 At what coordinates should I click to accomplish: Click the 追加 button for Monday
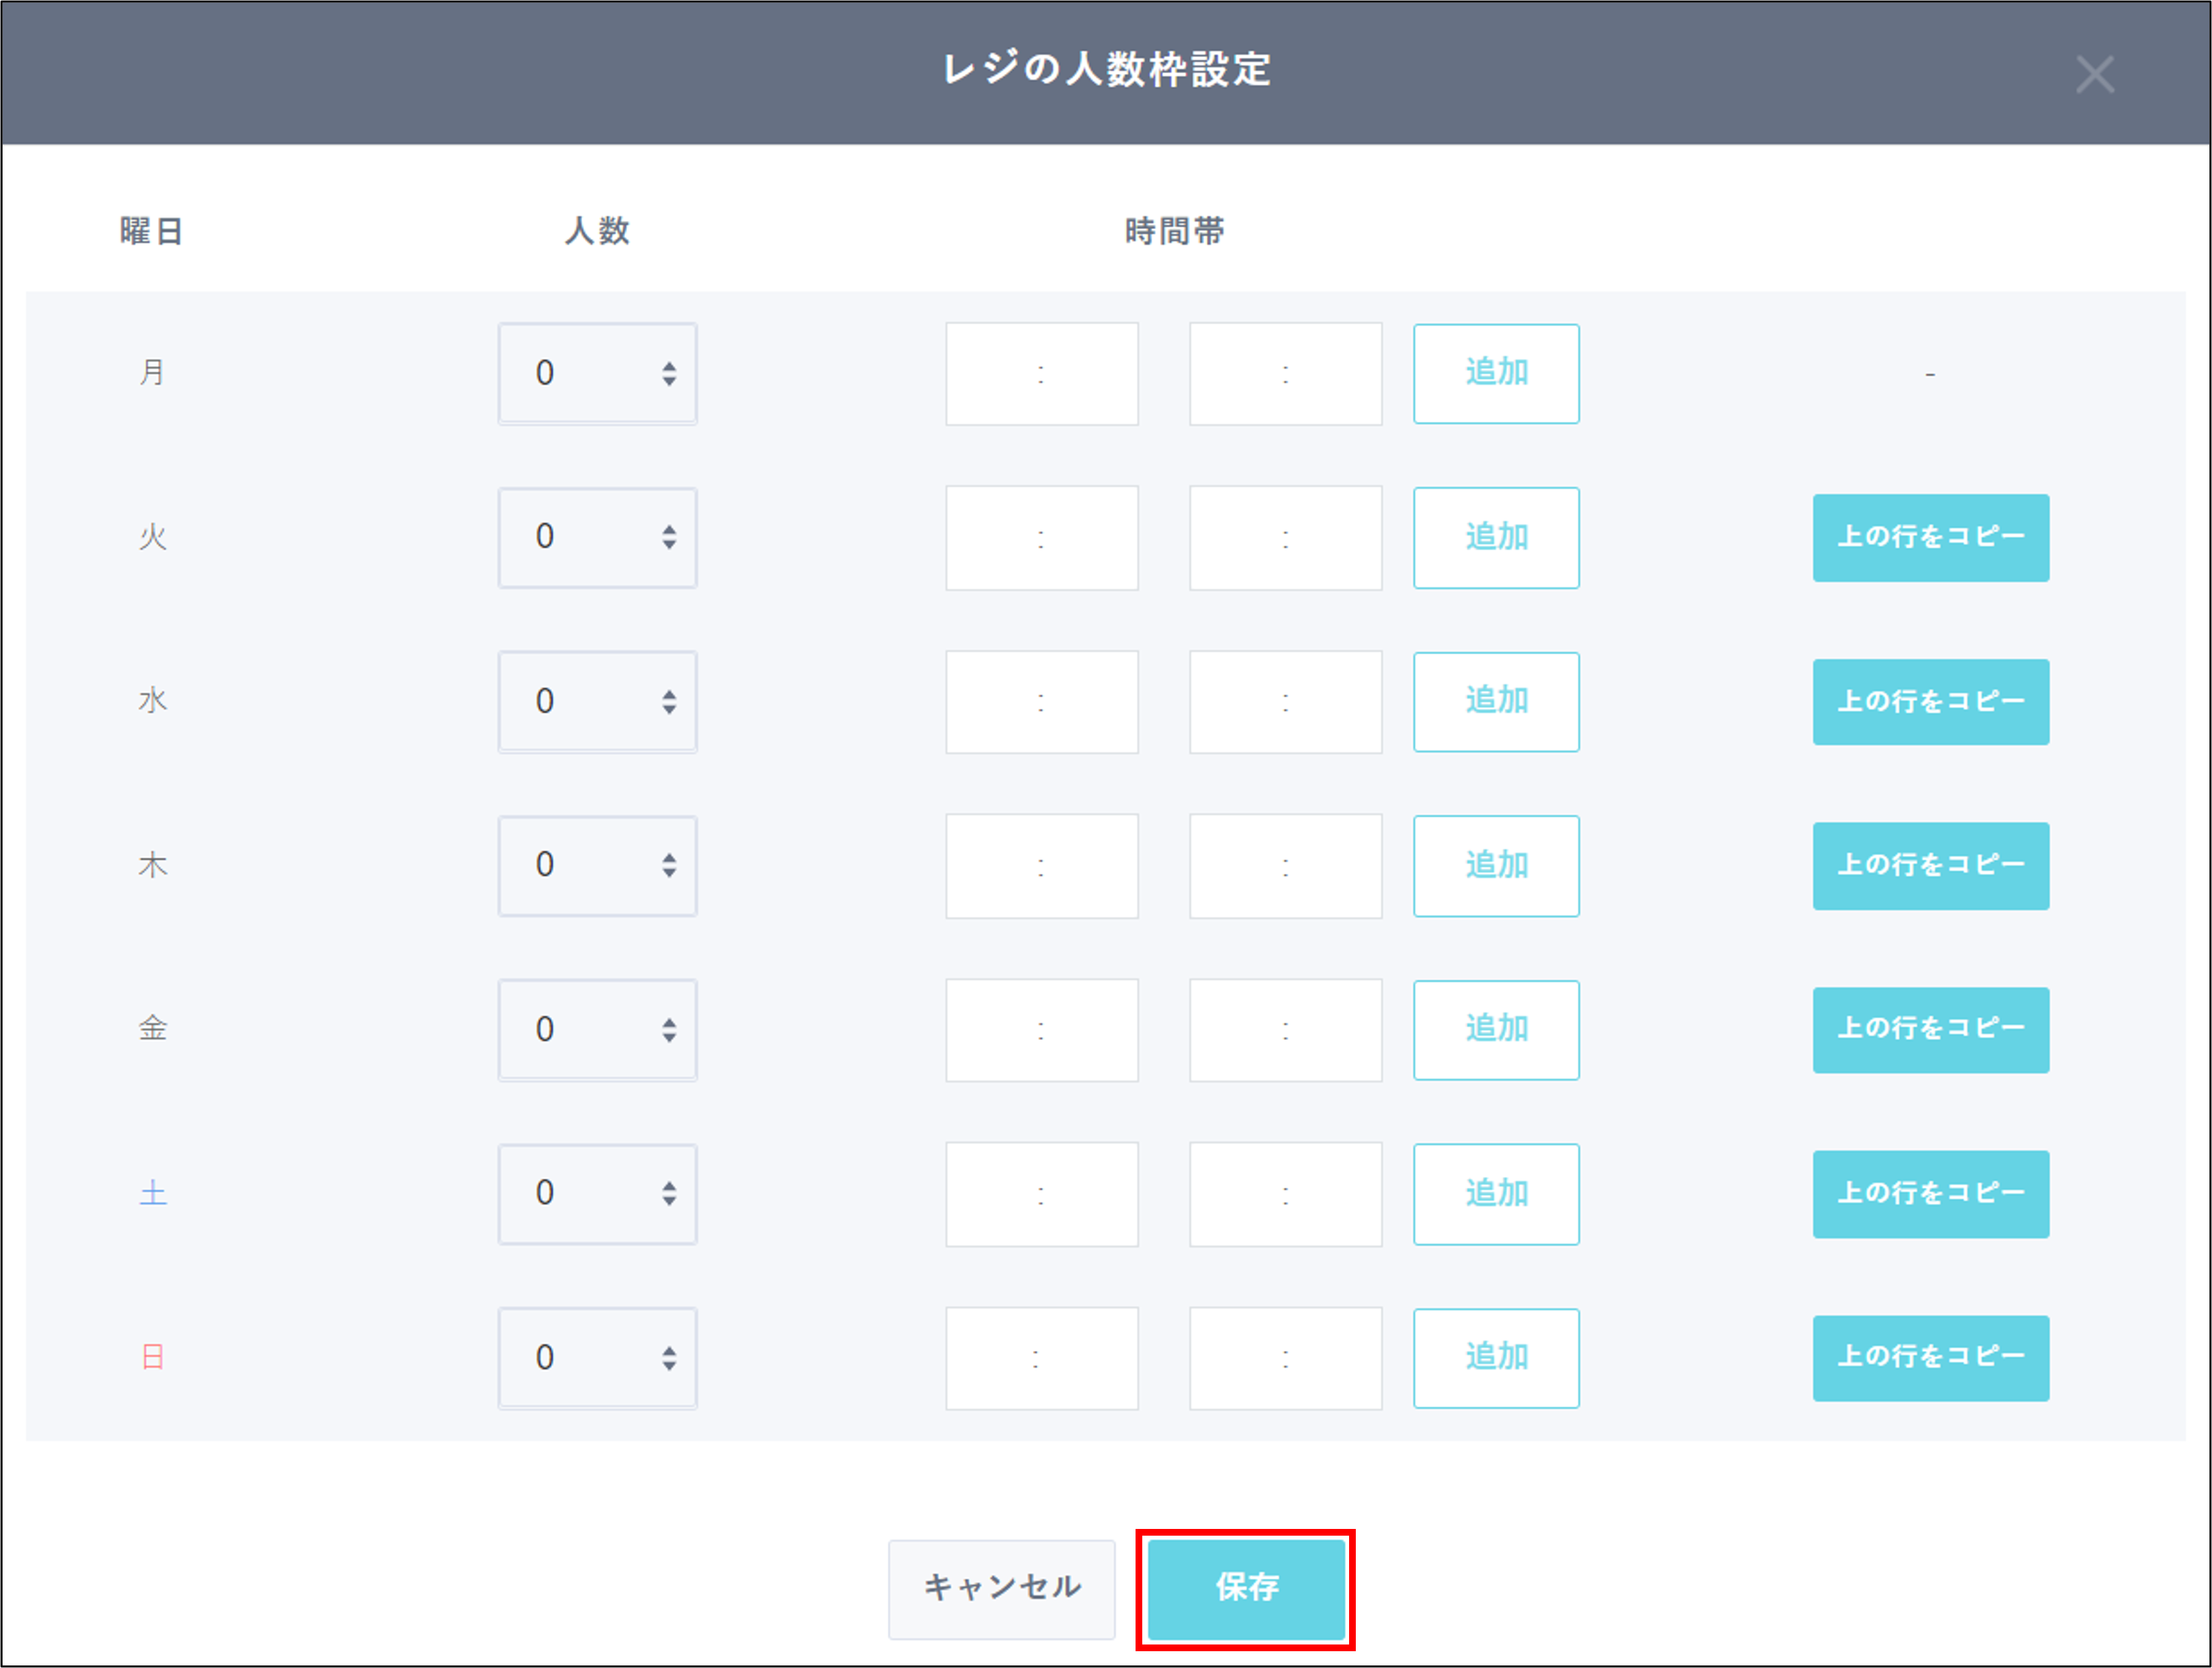(x=1496, y=374)
